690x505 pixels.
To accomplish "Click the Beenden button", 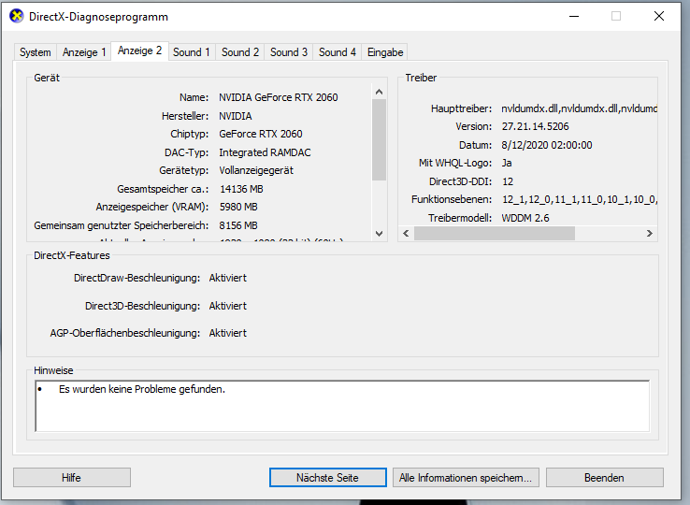I will tap(605, 478).
